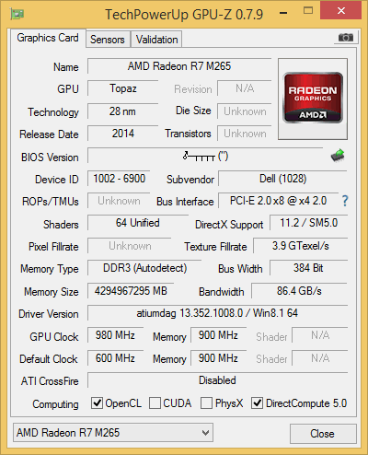Select the Graphics Card tab
Screen dimensions: 368x455
click(x=48, y=38)
